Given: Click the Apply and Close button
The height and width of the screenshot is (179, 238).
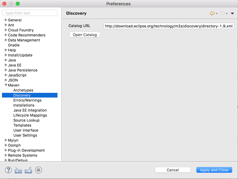Looking at the screenshot, I should 214,170.
